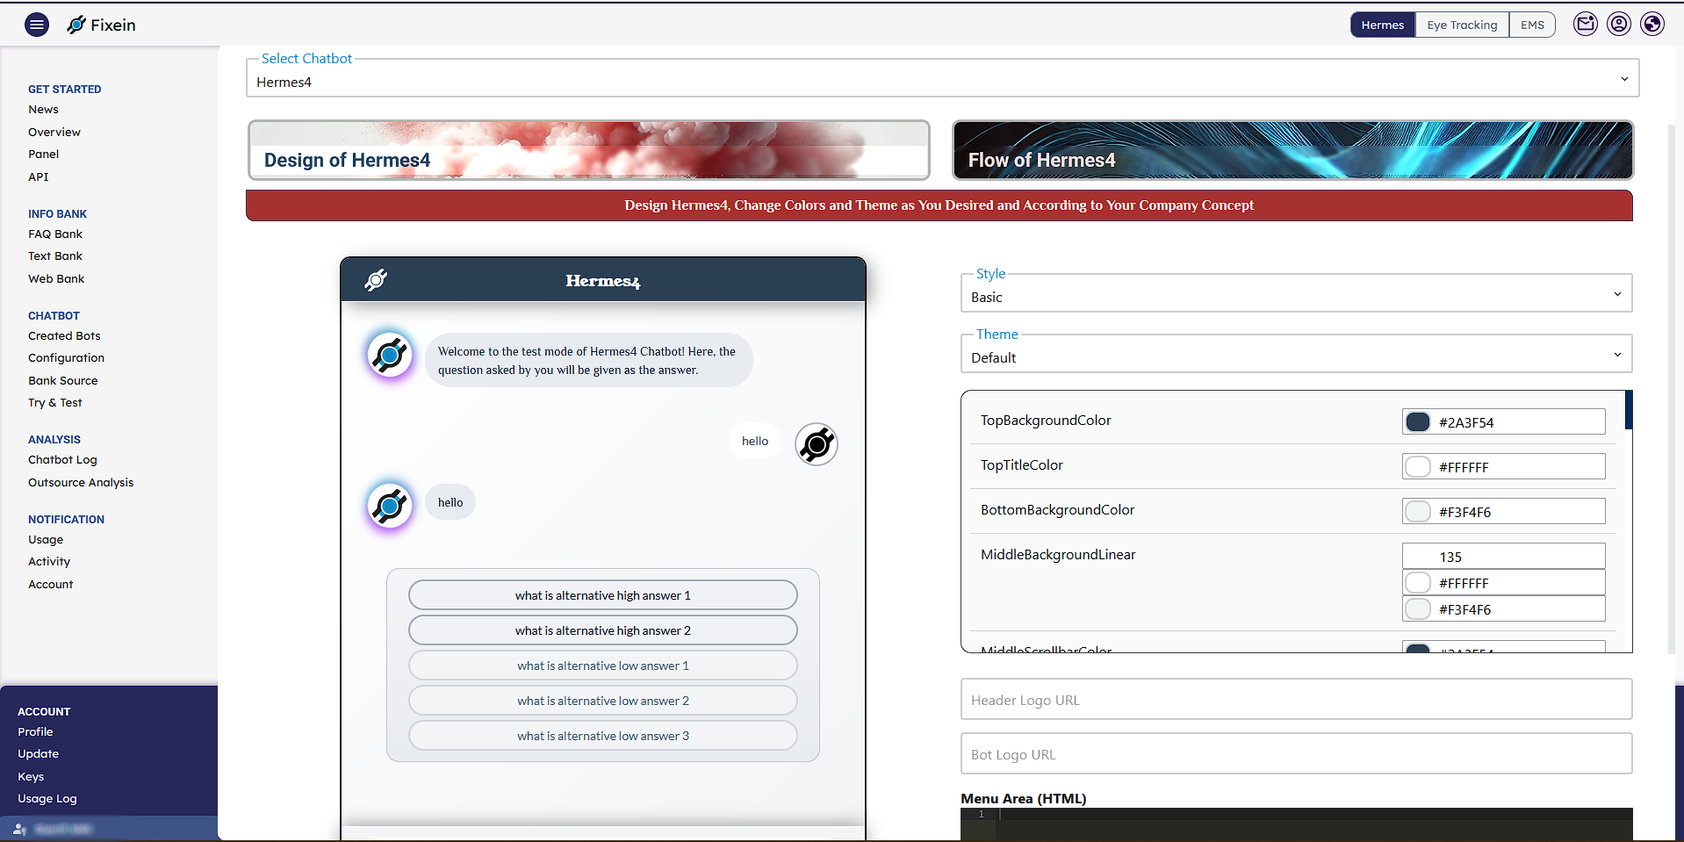Switch to the Eye Tracking tab
Image resolution: width=1684 pixels, height=842 pixels.
click(1461, 25)
